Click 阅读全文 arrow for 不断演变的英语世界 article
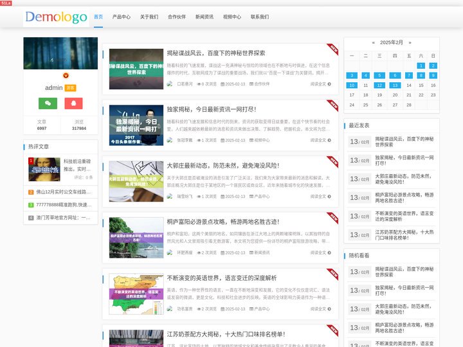Screen dimensions: 463x347 (x=329, y=309)
